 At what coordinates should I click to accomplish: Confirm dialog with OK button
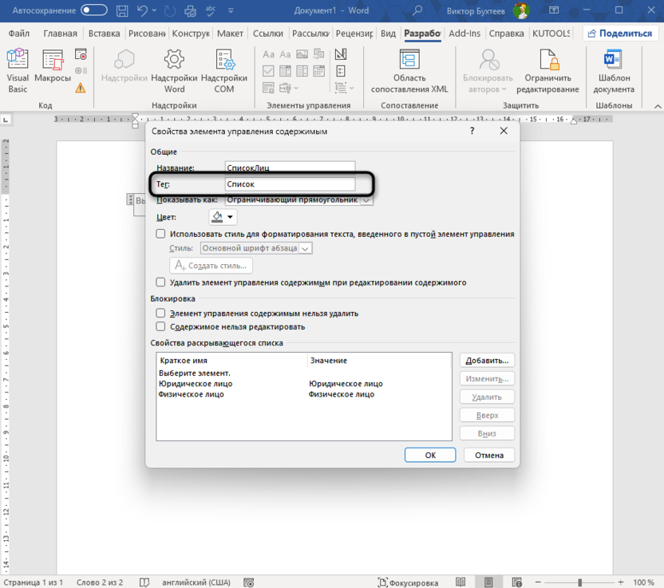click(x=429, y=455)
